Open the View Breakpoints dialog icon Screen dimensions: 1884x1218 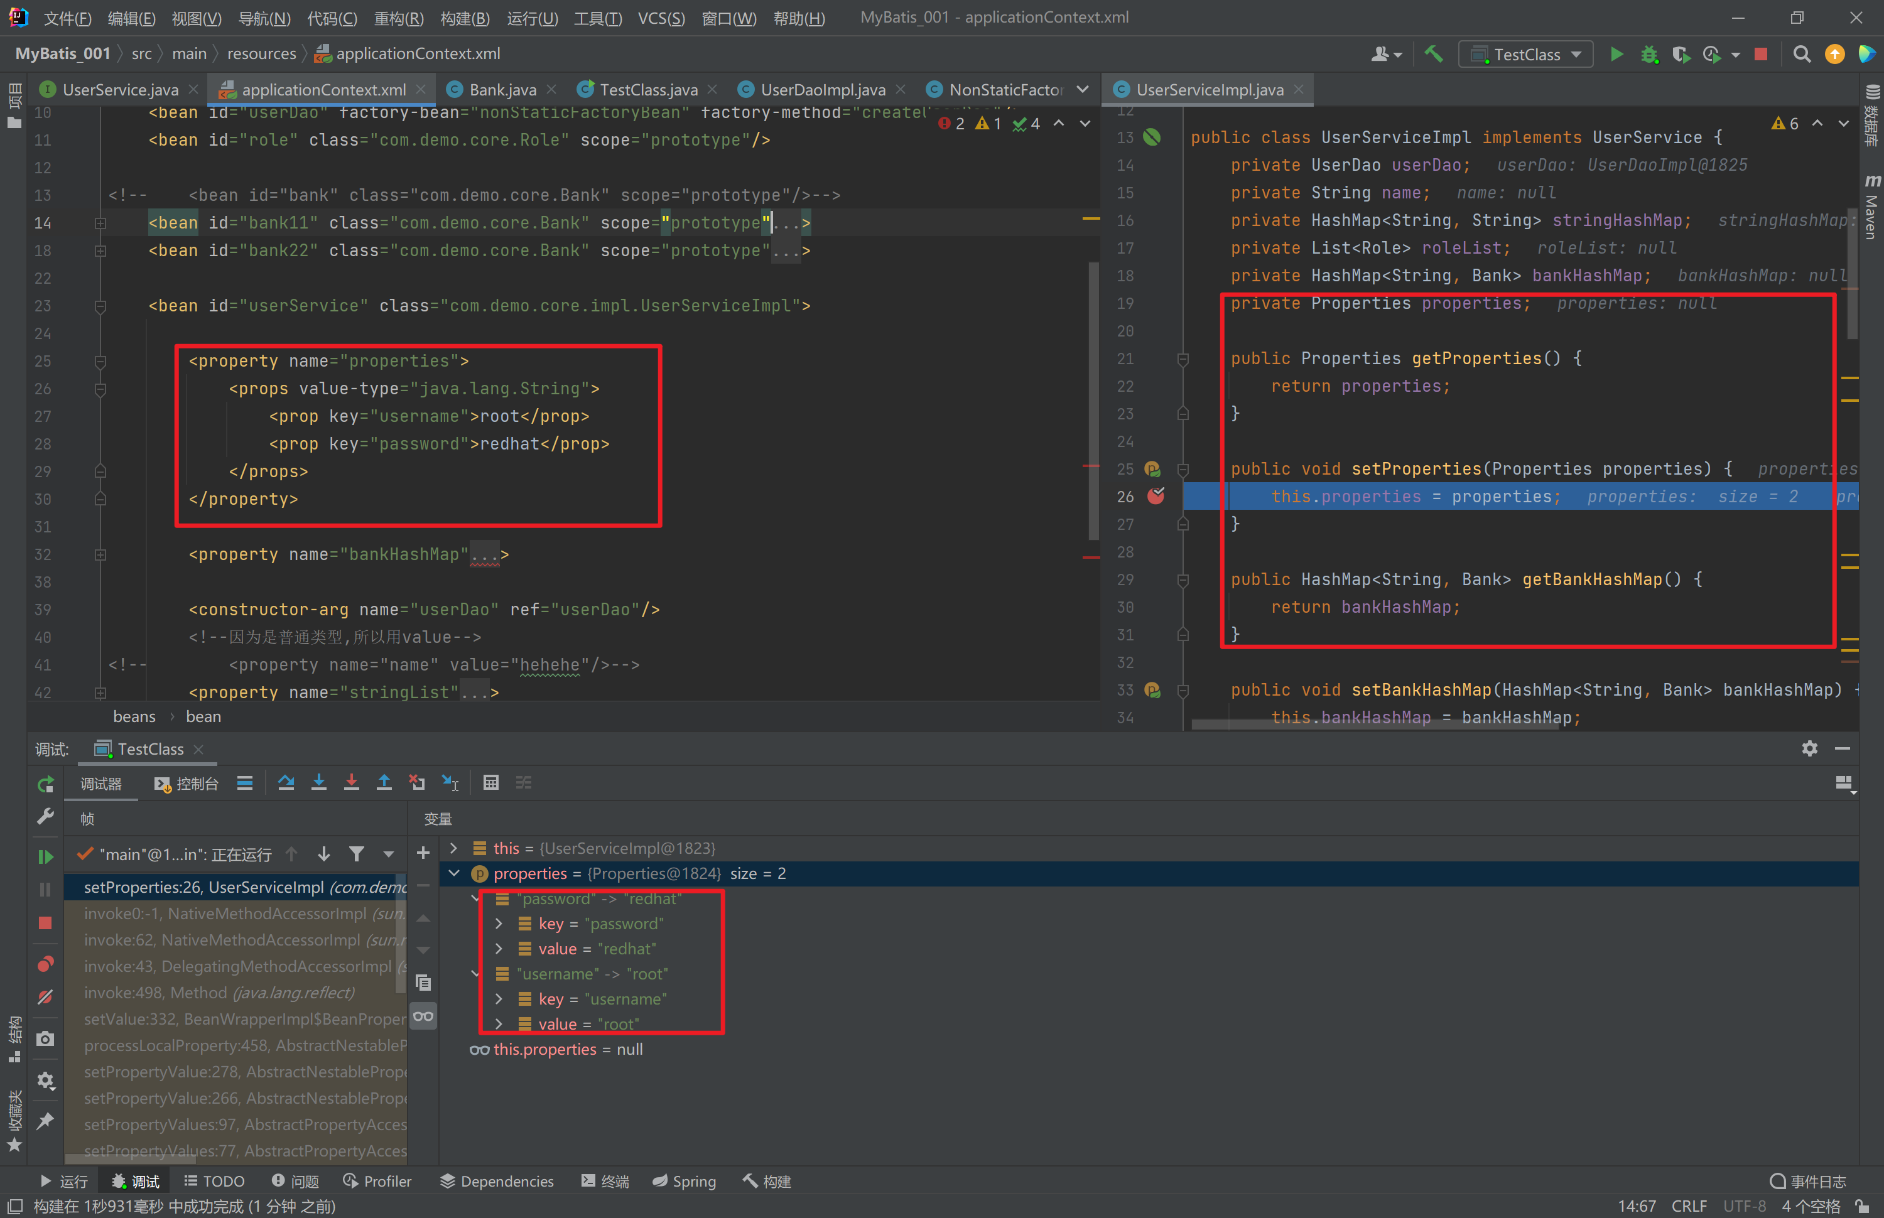click(x=46, y=964)
